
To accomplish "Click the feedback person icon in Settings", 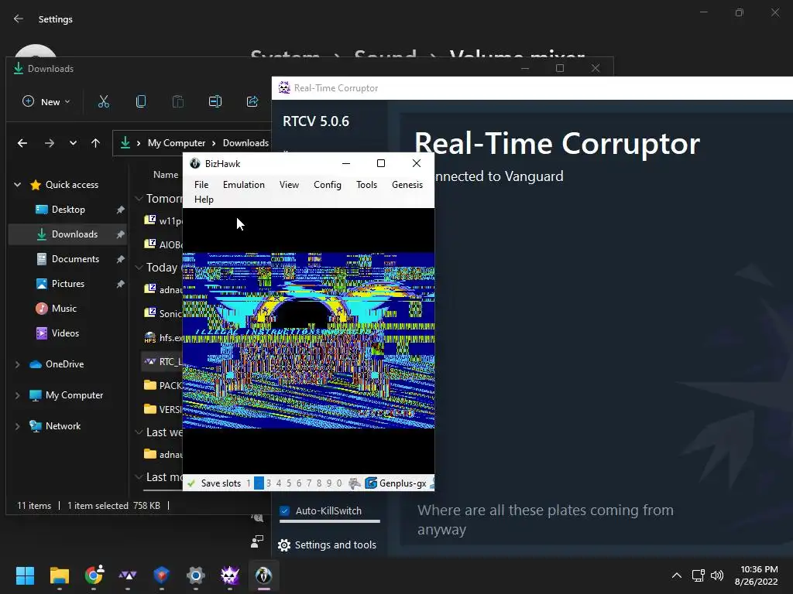I will click(x=257, y=541).
